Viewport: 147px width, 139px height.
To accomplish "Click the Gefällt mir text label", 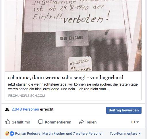I will tap(21, 122).
